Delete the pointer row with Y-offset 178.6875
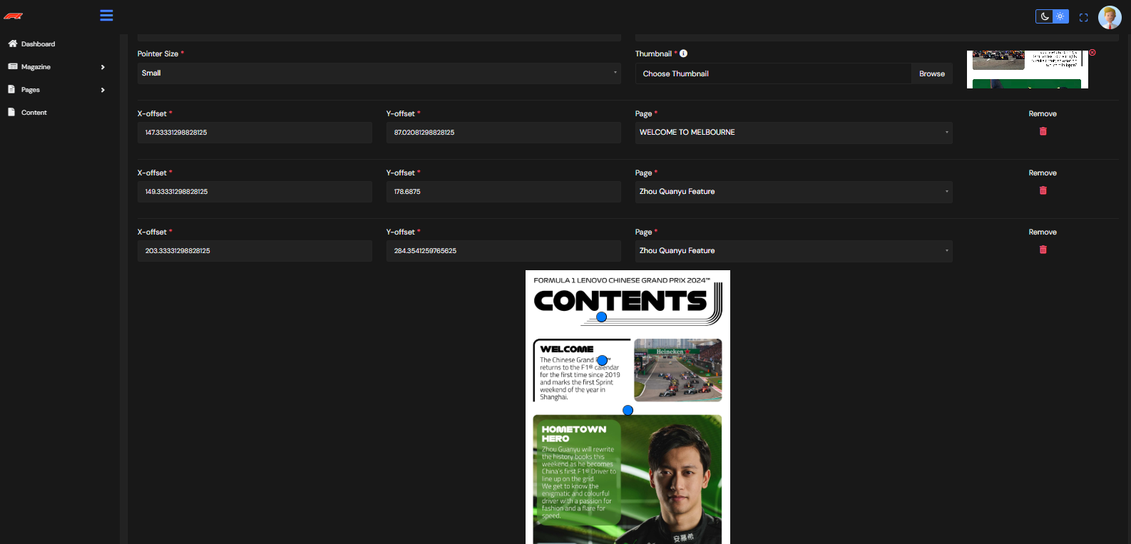Image resolution: width=1131 pixels, height=544 pixels. (x=1043, y=190)
